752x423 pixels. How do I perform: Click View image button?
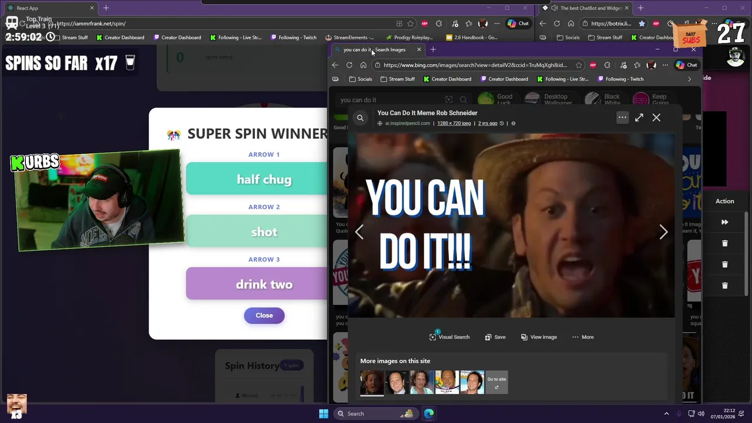click(x=539, y=337)
